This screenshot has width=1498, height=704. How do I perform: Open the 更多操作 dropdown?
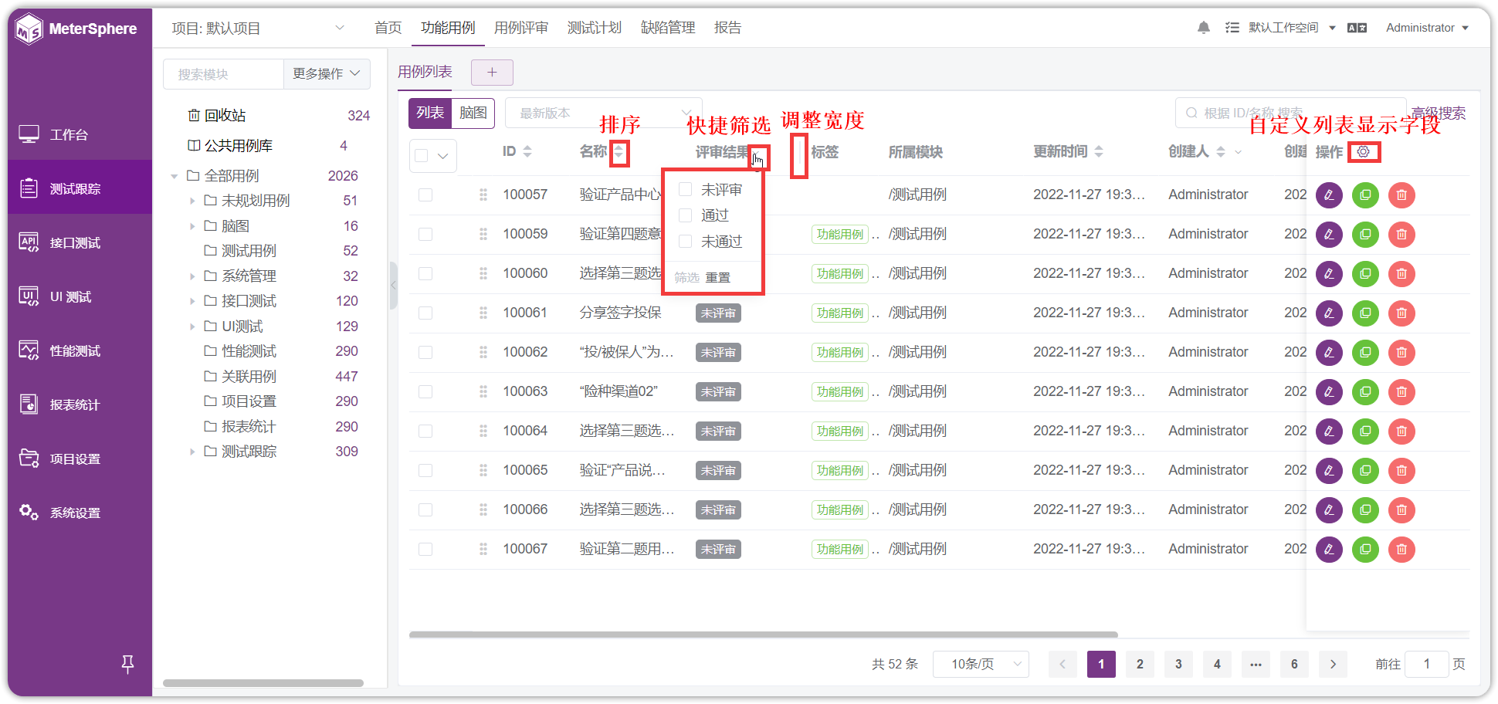pyautogui.click(x=327, y=74)
